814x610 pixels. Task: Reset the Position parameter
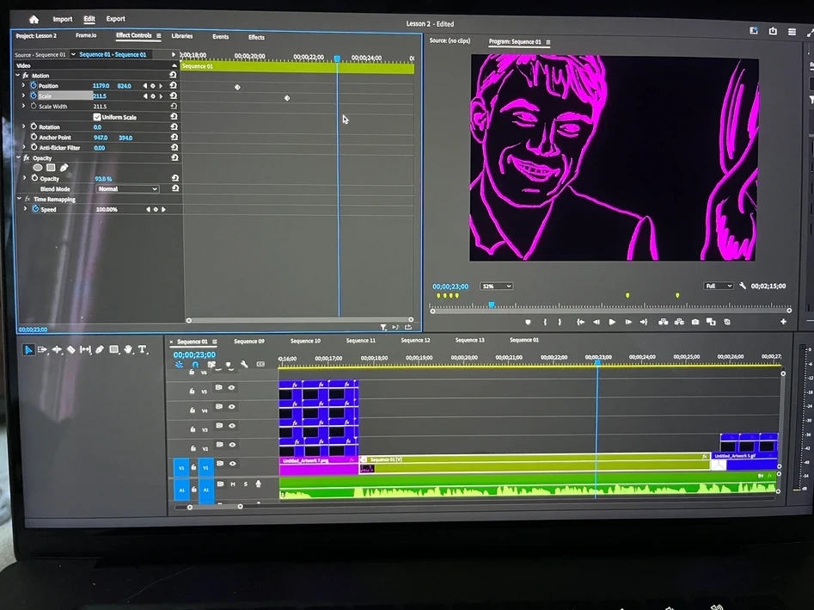pos(174,85)
